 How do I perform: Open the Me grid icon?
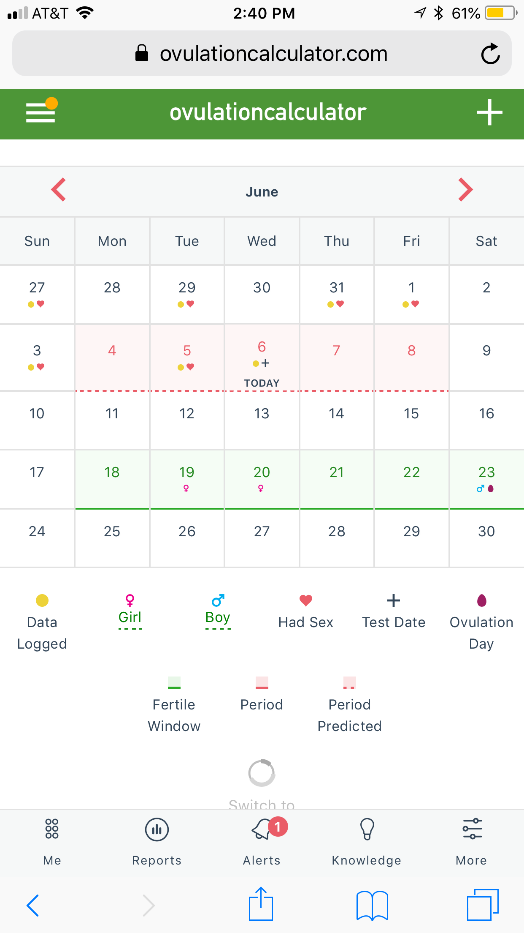pyautogui.click(x=52, y=829)
